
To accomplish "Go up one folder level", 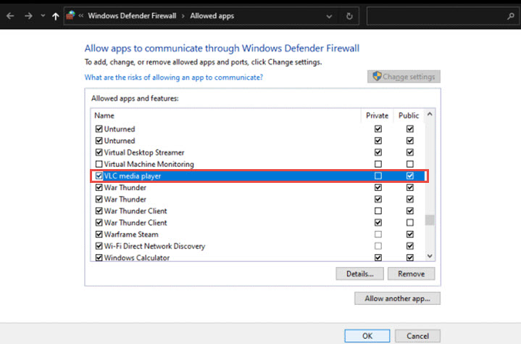I will pyautogui.click(x=56, y=15).
